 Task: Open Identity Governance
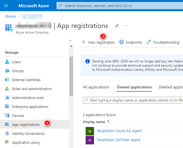pos(28,134)
